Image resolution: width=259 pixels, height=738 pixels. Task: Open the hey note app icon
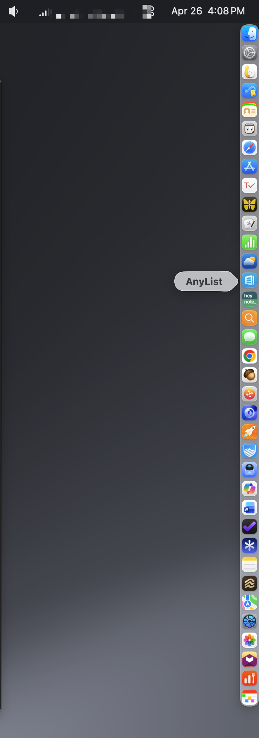(250, 299)
